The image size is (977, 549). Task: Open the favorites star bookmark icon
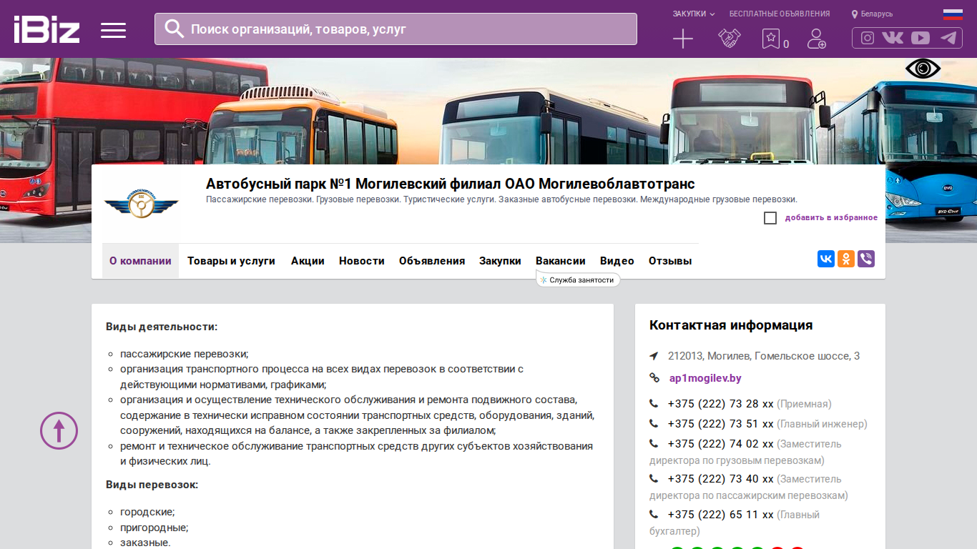click(x=770, y=39)
